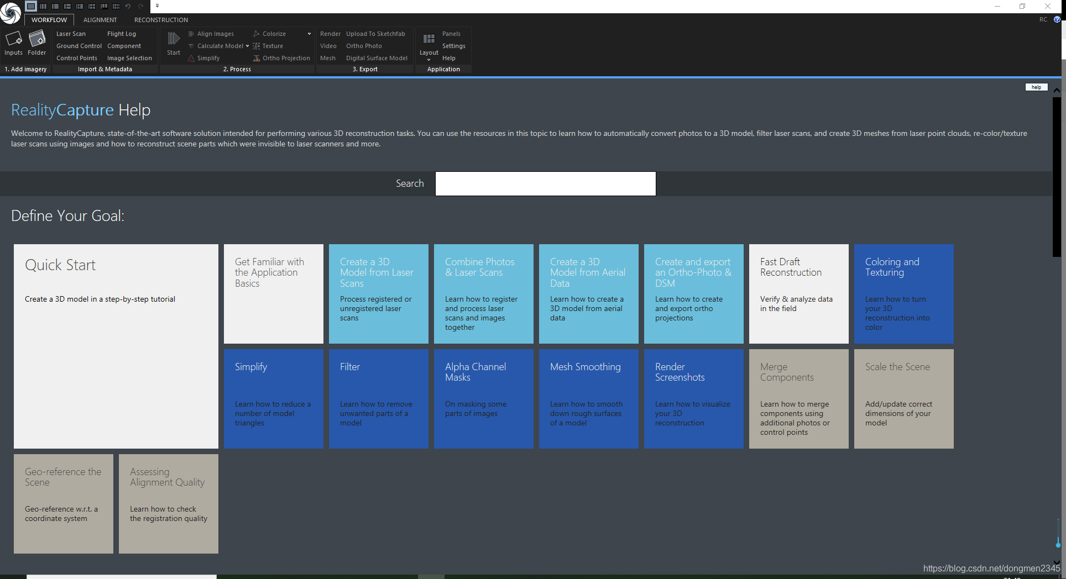Viewport: 1066px width, 579px height.
Task: Open Get Familiar with the Application Basics tile
Action: [x=274, y=294]
